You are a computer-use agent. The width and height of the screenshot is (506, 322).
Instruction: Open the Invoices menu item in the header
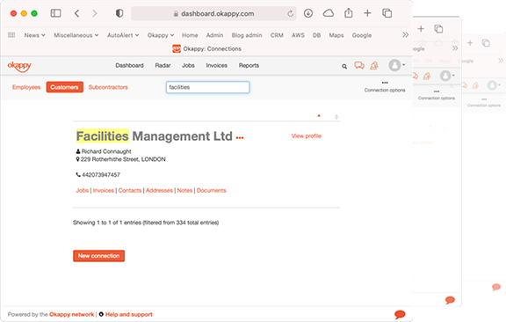[216, 65]
